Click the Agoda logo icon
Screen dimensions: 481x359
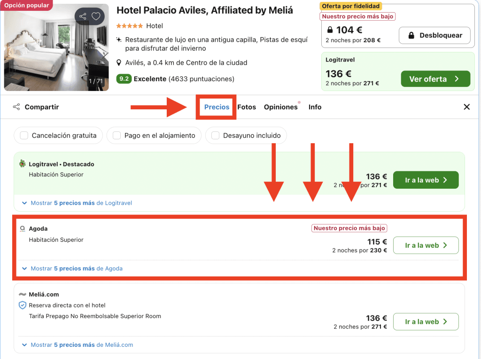[x=22, y=229]
